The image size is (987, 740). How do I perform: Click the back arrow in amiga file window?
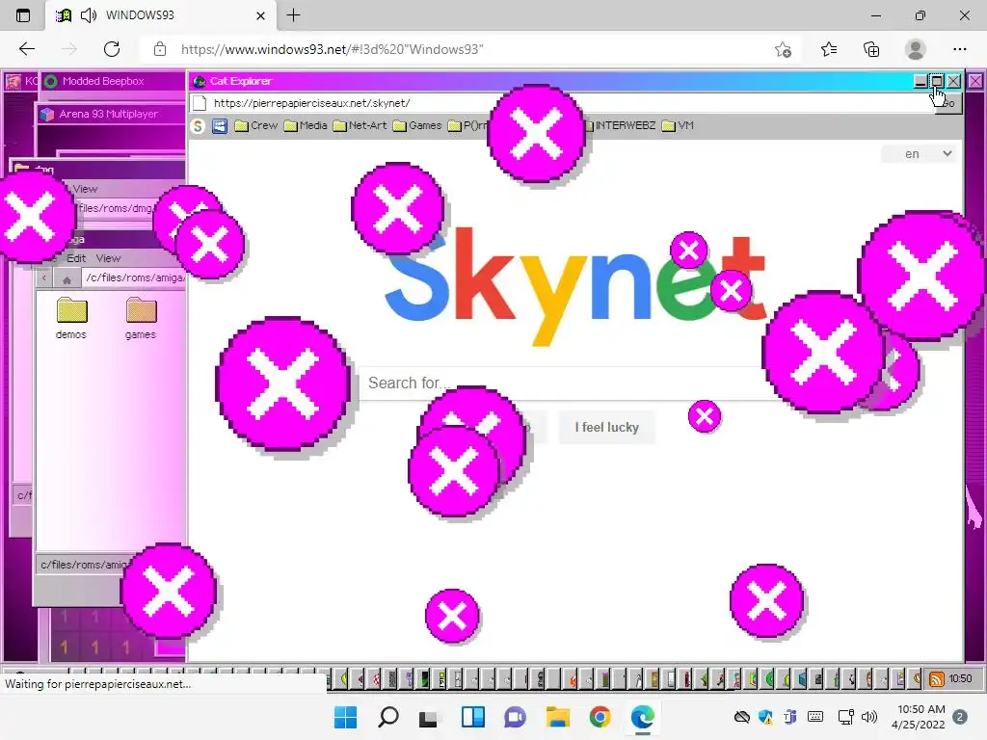pos(44,278)
